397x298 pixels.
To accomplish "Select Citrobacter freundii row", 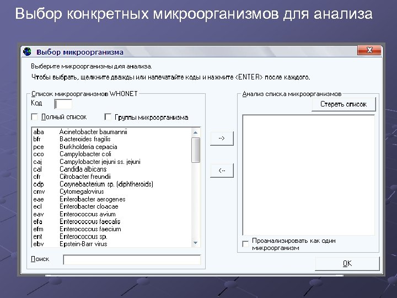I will 111,177.
